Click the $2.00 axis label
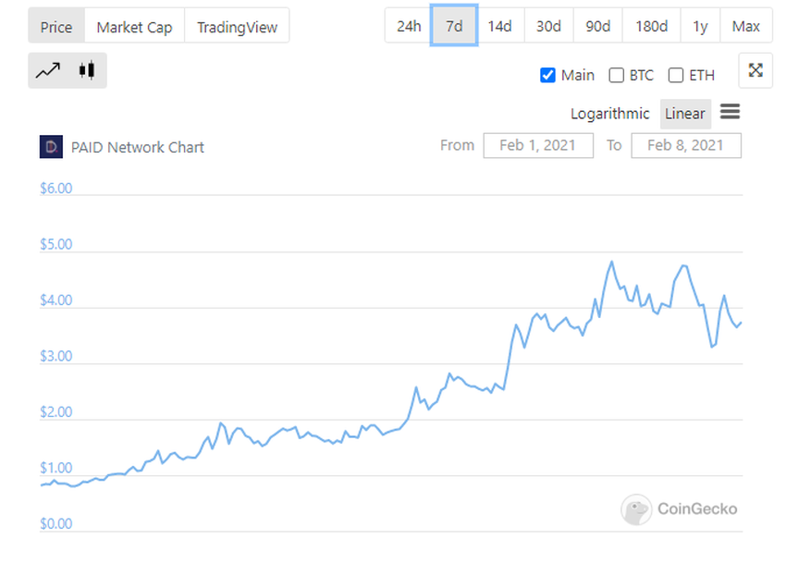This screenshot has width=786, height=587. 56,412
